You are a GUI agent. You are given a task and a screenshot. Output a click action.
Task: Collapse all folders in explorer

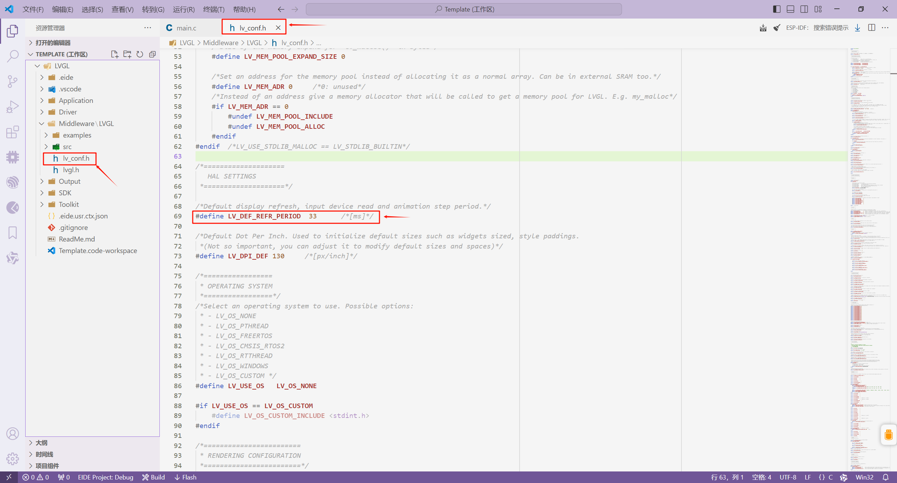pos(152,54)
